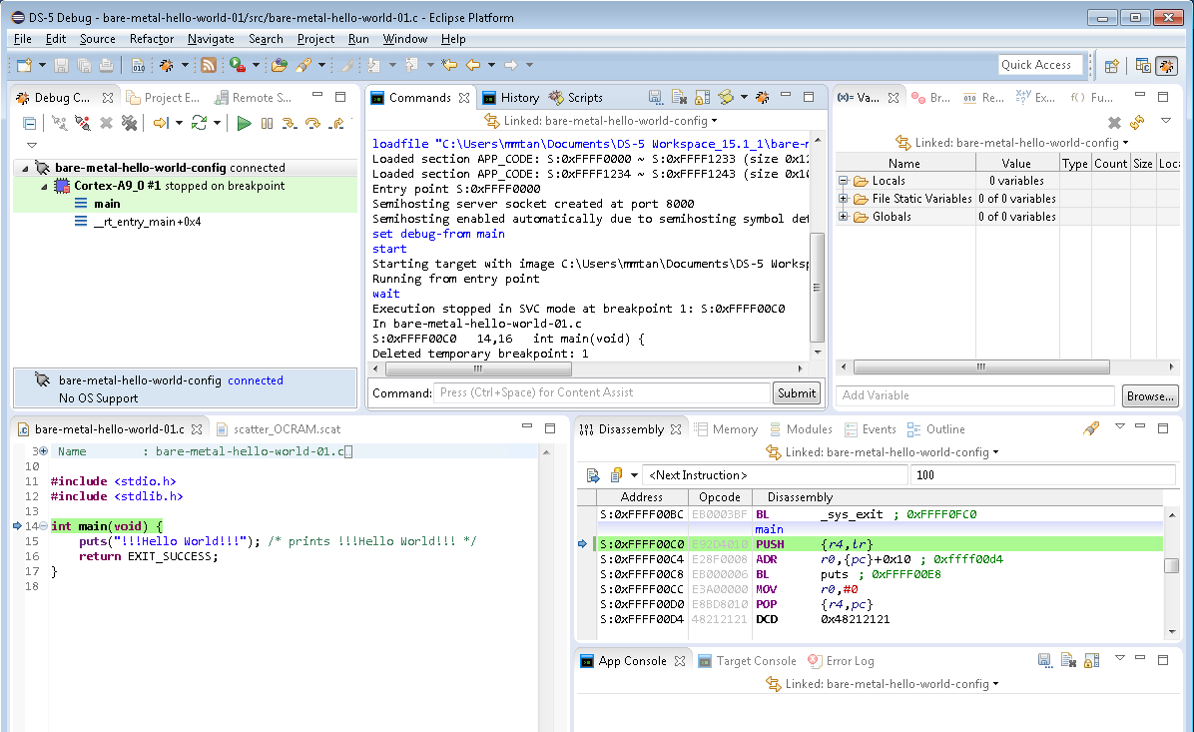
Task: Toggle scroll lock in the Commands view
Action: coord(702,98)
